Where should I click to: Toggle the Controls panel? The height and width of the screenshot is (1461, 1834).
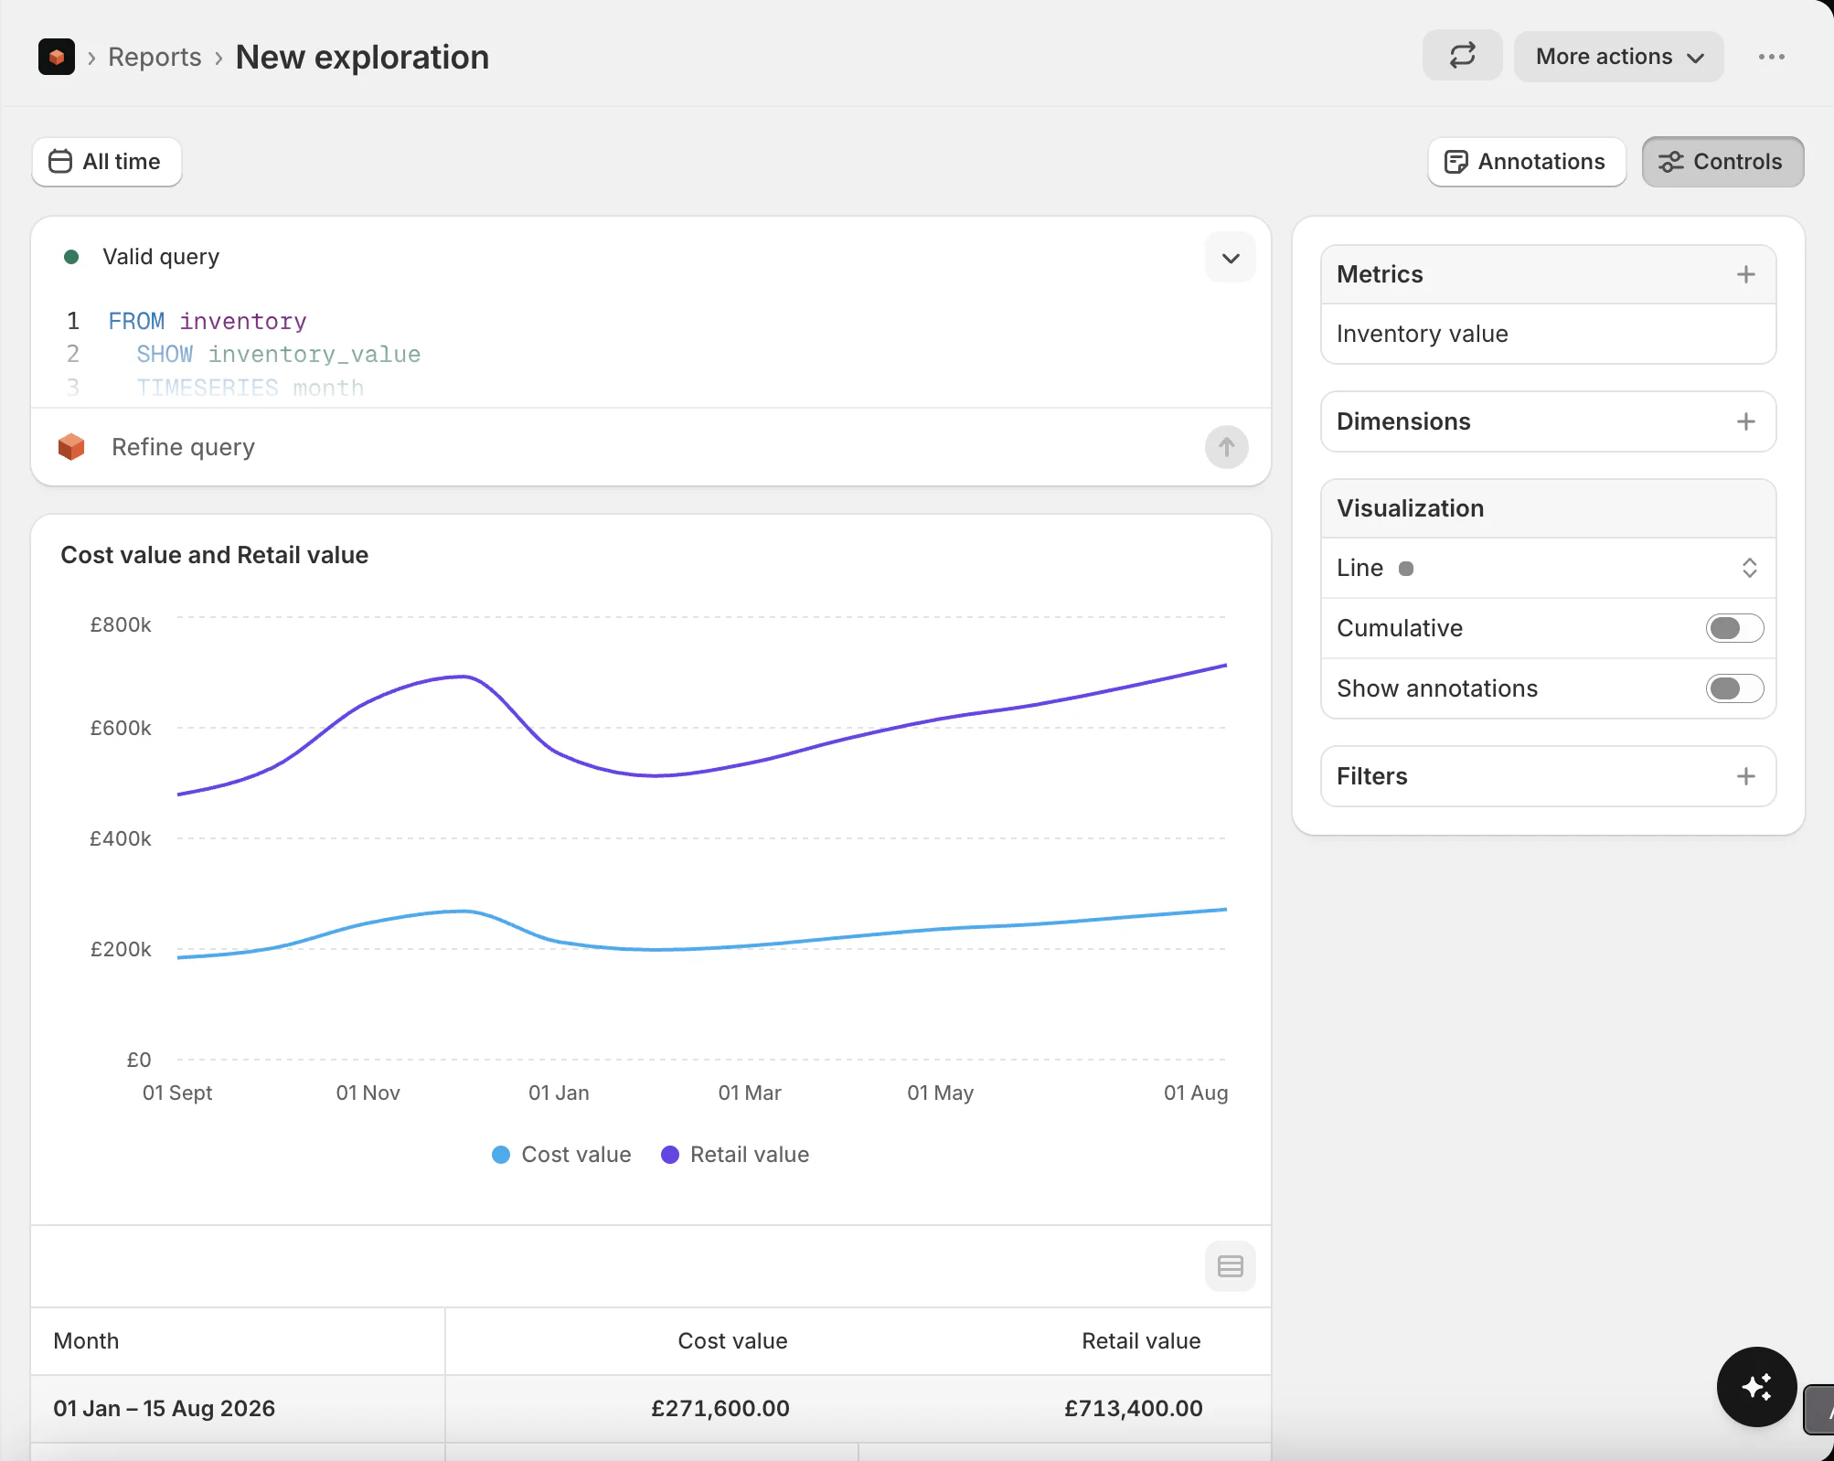pos(1722,162)
